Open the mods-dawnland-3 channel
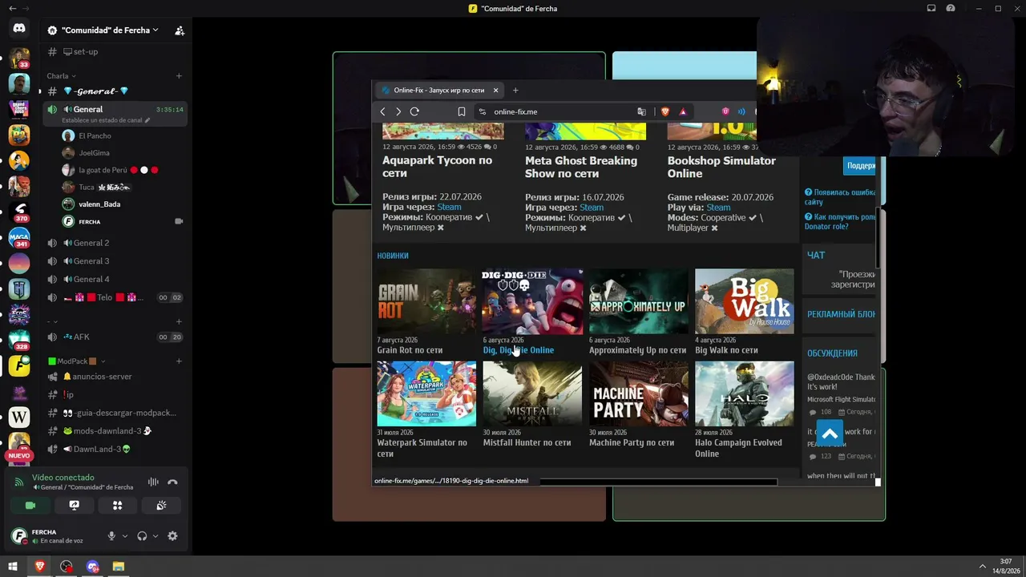This screenshot has height=577, width=1026. pyautogui.click(x=115, y=431)
